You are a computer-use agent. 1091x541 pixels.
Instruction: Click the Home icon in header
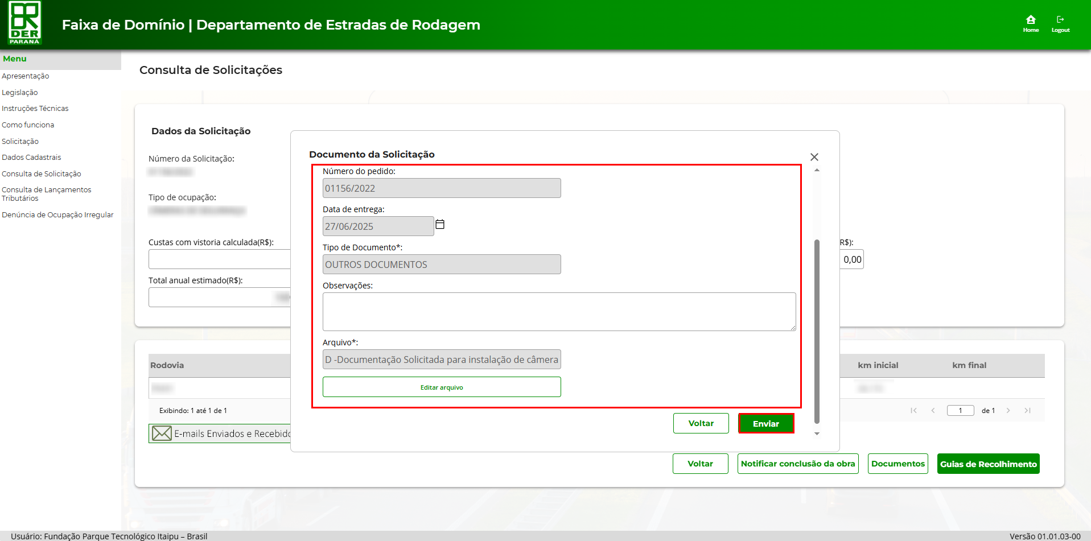click(x=1030, y=20)
